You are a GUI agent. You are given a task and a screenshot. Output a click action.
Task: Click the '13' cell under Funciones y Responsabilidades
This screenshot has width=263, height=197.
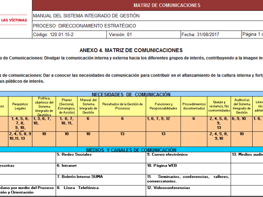(163, 139)
